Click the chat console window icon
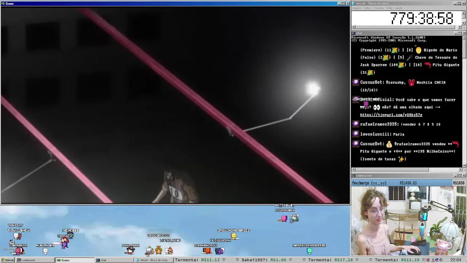 tap(353, 33)
